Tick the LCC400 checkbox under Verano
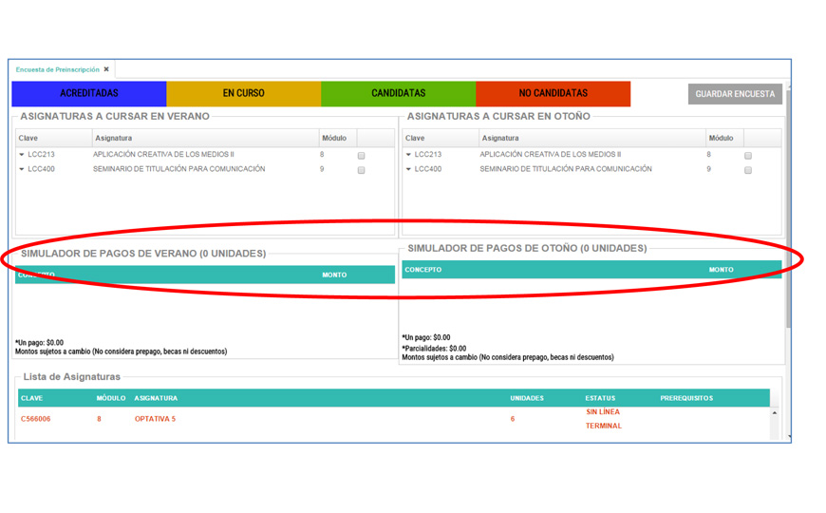Image resolution: width=826 pixels, height=513 pixels. tap(361, 170)
